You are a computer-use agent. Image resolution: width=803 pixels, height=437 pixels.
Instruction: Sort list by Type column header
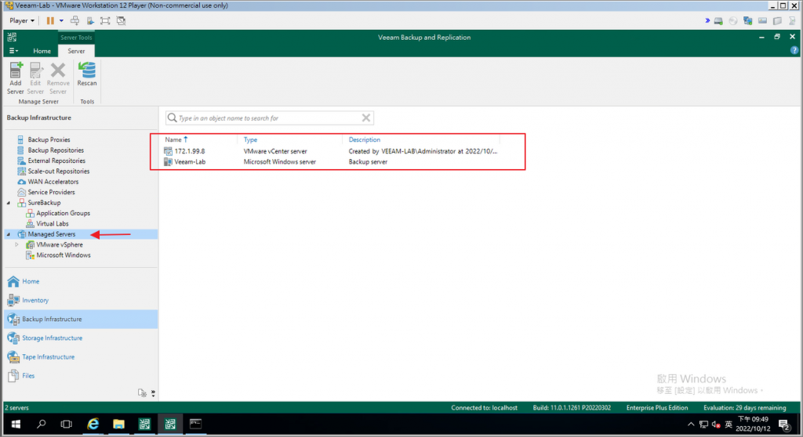coord(250,139)
